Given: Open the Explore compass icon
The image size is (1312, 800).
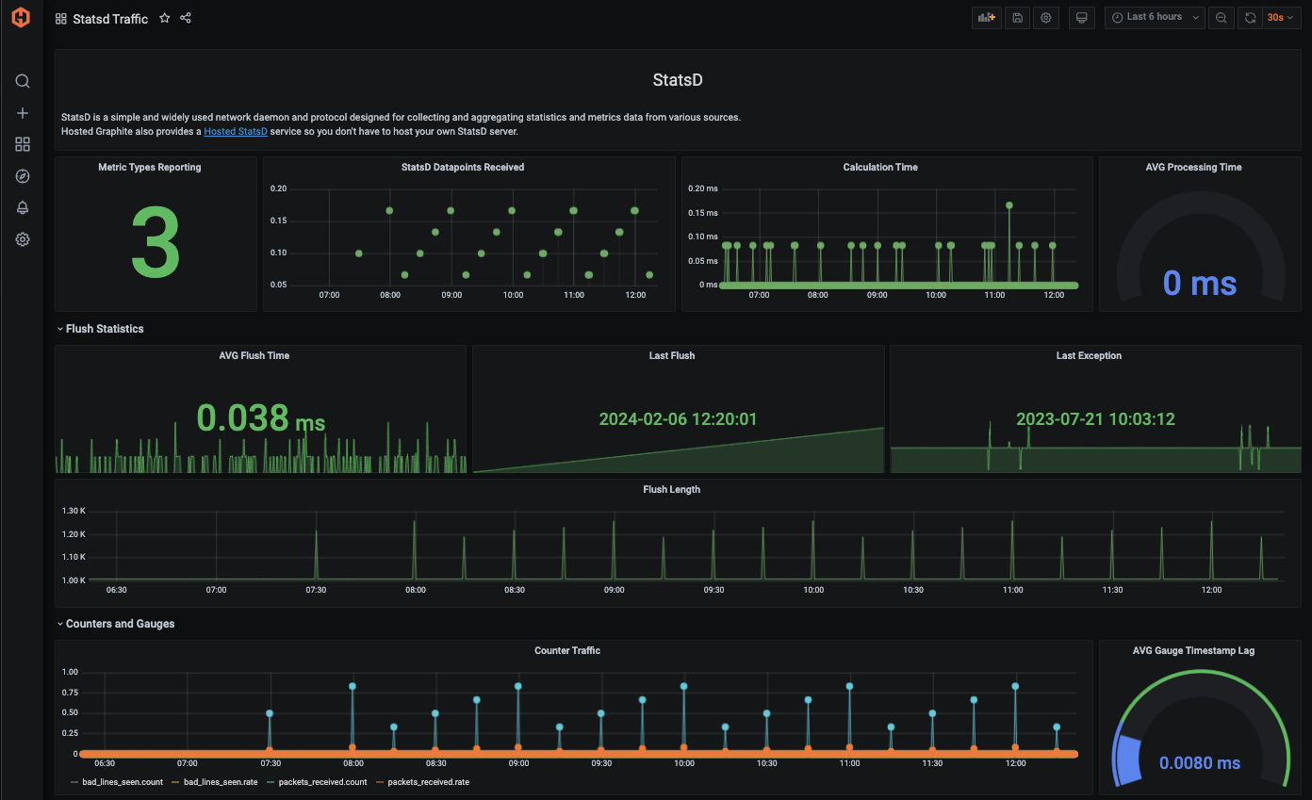Looking at the screenshot, I should coord(23,176).
